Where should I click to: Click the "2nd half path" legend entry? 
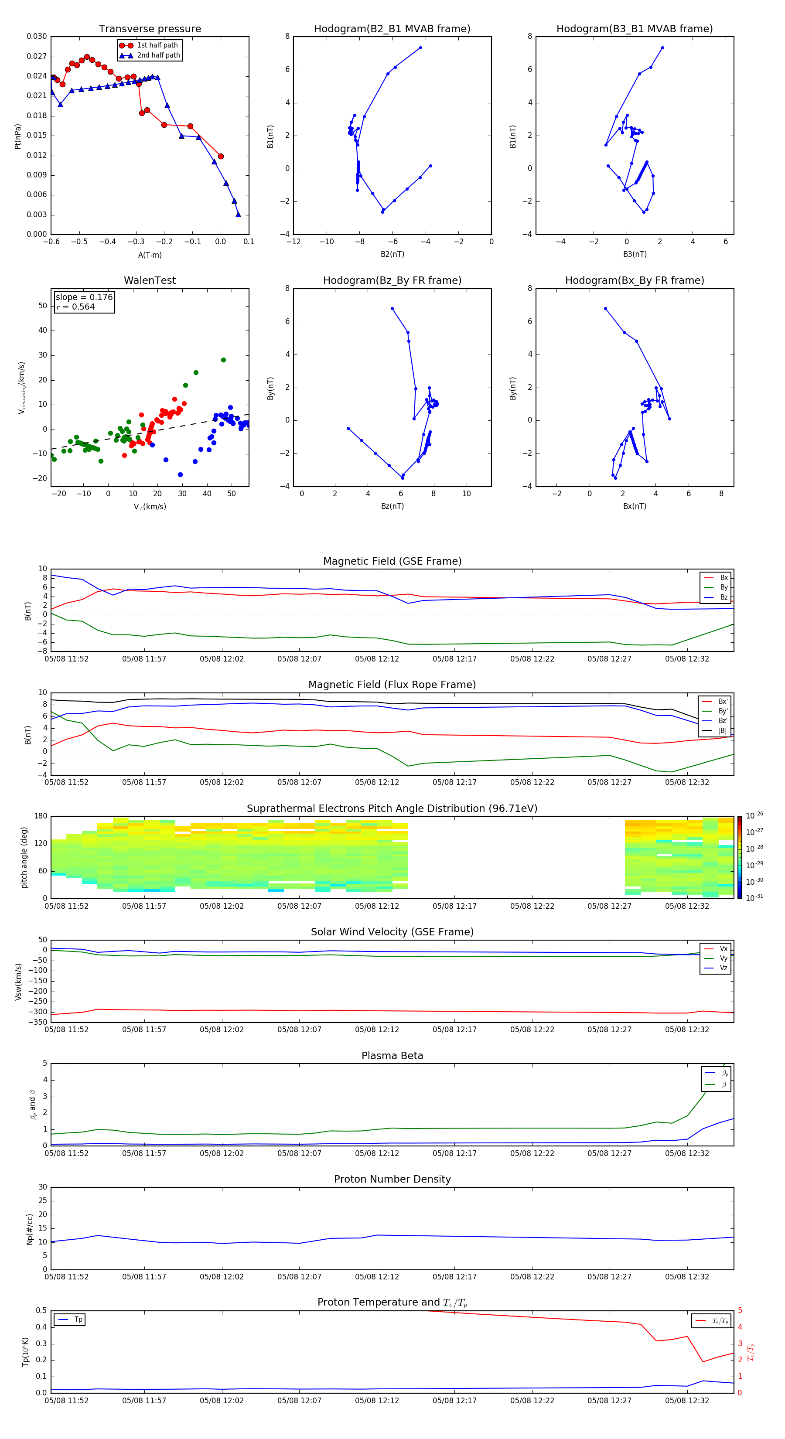click(150, 55)
